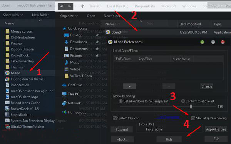The height and width of the screenshot is (144, 231).
Task: Select the Reload Icons Cache file icon
Action: pos(7,103)
